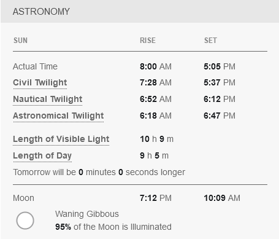Click the SET column heading

[210, 41]
